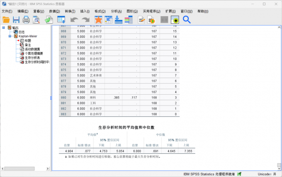Run script with the play page icon
This screenshot has width=282, height=177.
point(151,20)
